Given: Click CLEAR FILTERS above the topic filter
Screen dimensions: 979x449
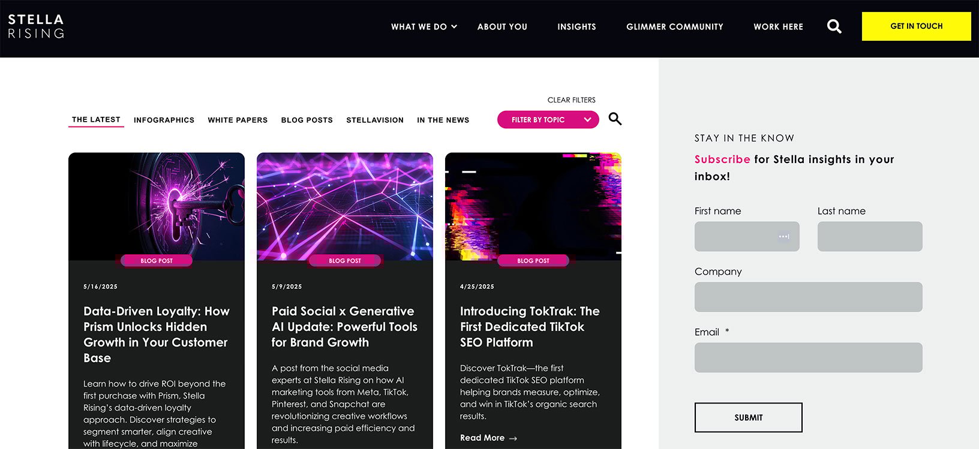Looking at the screenshot, I should point(570,100).
